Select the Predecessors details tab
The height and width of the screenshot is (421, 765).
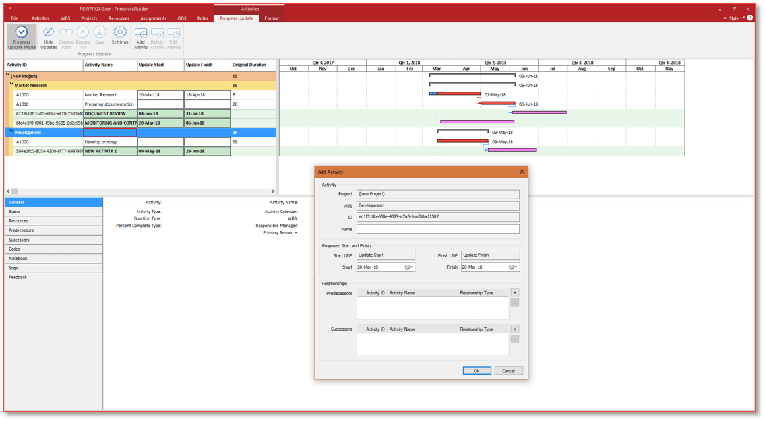tap(21, 230)
